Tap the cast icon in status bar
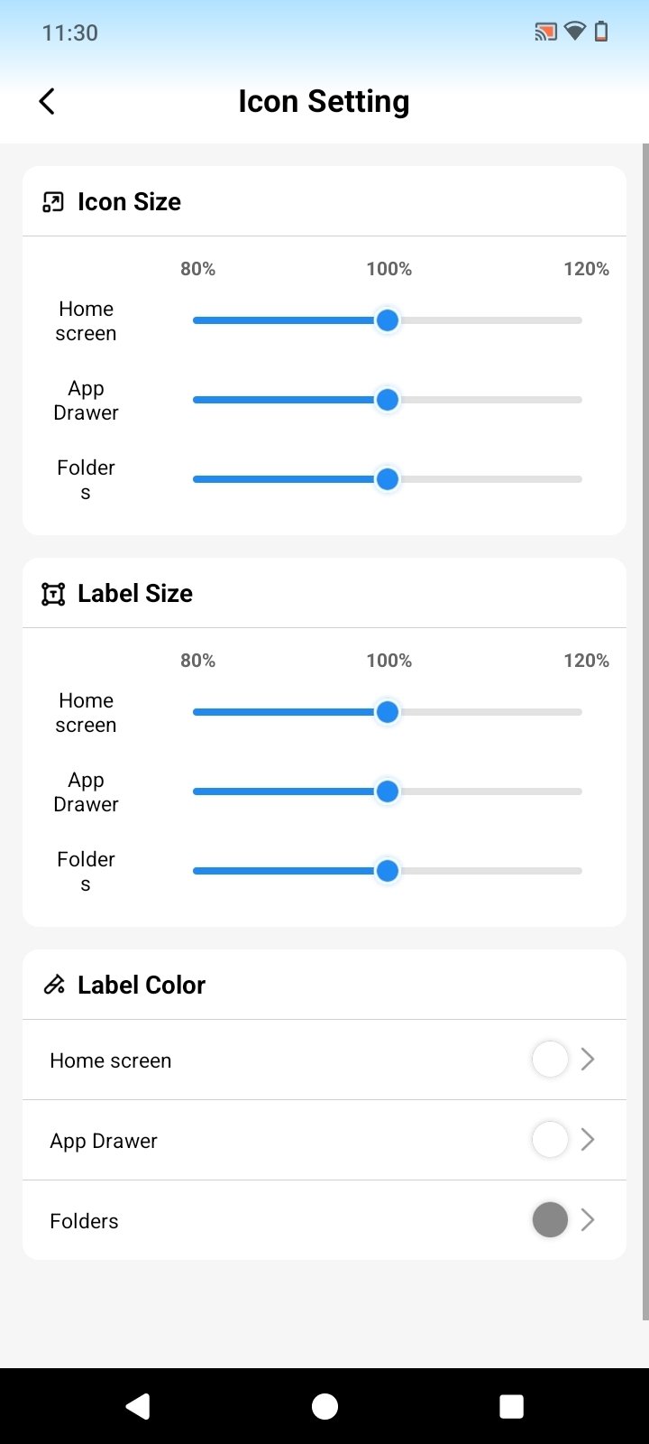 (545, 32)
